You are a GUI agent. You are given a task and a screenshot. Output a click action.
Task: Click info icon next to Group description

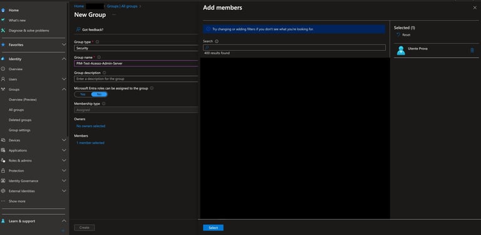105,73
